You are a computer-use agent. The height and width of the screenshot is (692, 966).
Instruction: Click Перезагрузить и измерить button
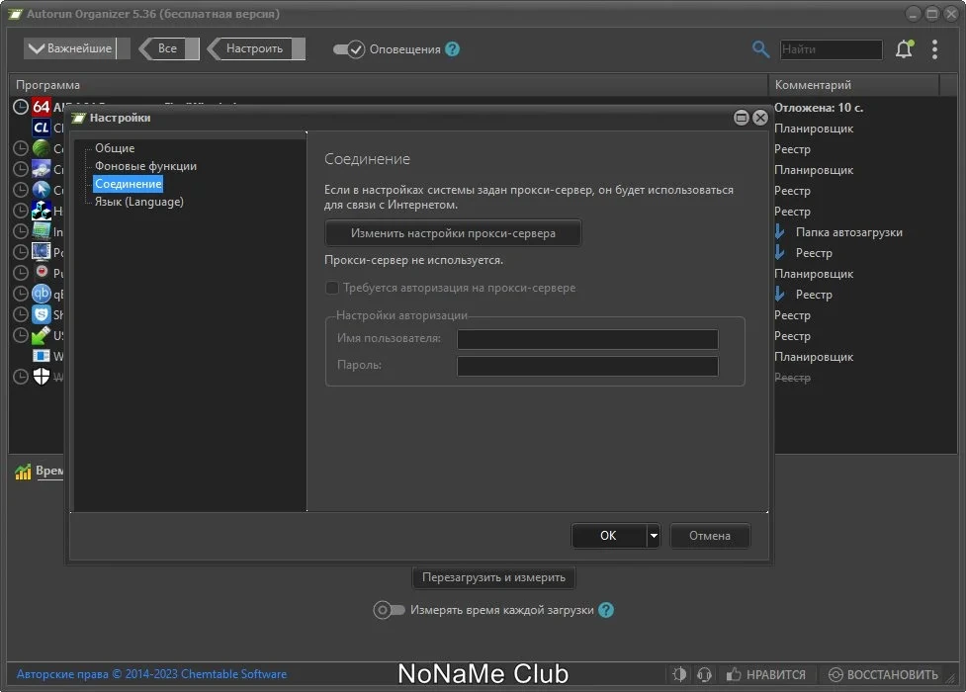[493, 577]
